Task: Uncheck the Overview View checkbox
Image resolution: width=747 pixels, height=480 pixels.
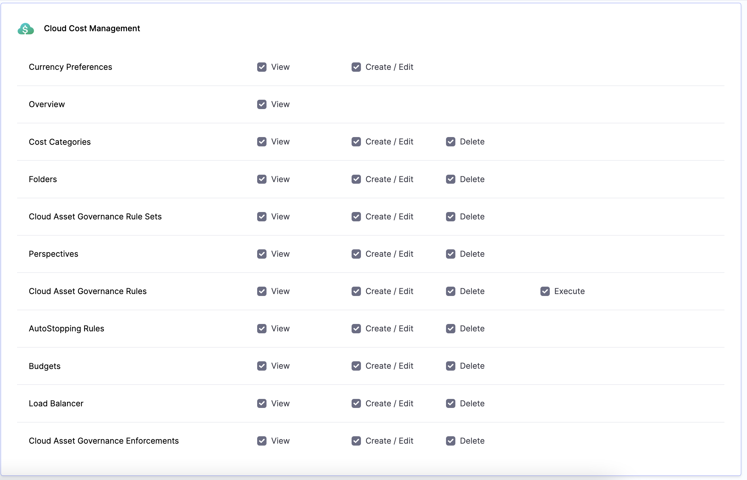Action: pos(262,104)
